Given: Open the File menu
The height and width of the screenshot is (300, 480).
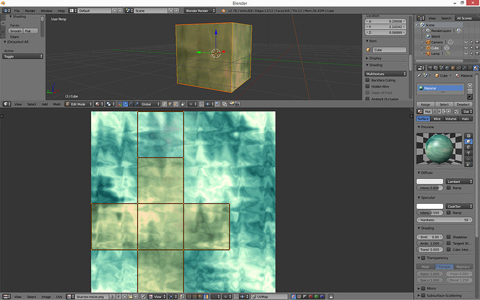Looking at the screenshot, I should [17, 10].
